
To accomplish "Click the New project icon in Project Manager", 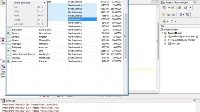I will click(x=173, y=7).
